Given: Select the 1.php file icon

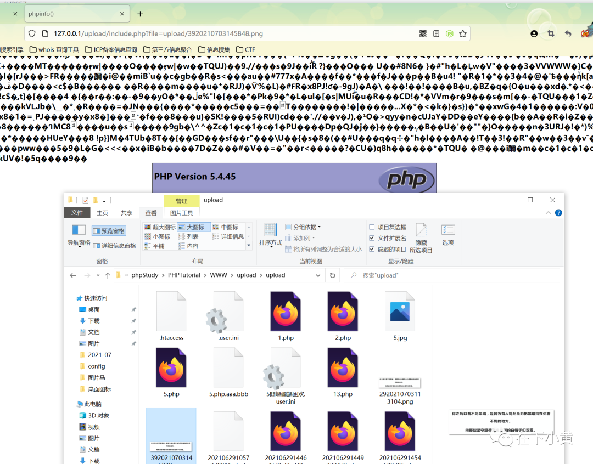Looking at the screenshot, I should (286, 312).
